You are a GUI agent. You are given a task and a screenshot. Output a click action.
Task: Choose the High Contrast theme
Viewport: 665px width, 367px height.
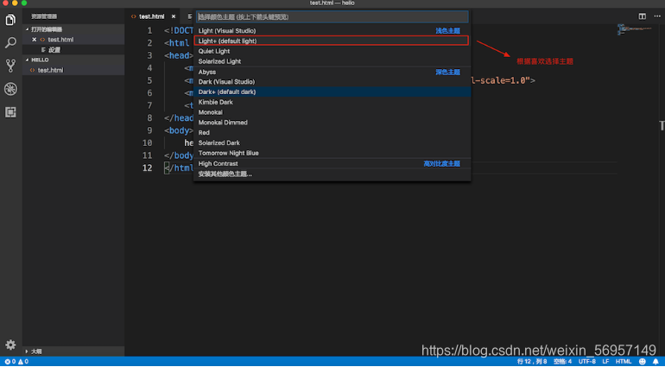(x=332, y=163)
